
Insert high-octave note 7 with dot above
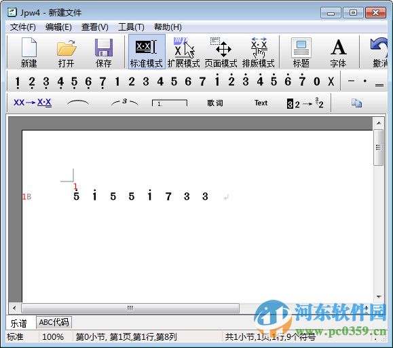click(302, 81)
